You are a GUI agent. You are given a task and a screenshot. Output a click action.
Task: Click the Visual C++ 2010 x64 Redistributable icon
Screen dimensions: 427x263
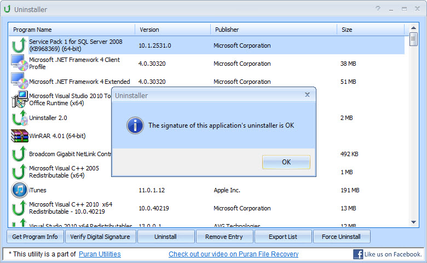19,208
